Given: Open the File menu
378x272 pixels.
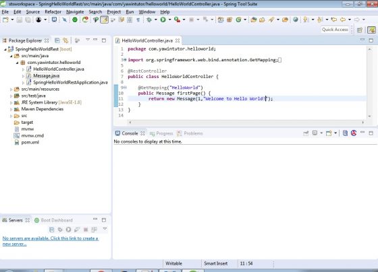Looking at the screenshot, I should [x=5, y=12].
